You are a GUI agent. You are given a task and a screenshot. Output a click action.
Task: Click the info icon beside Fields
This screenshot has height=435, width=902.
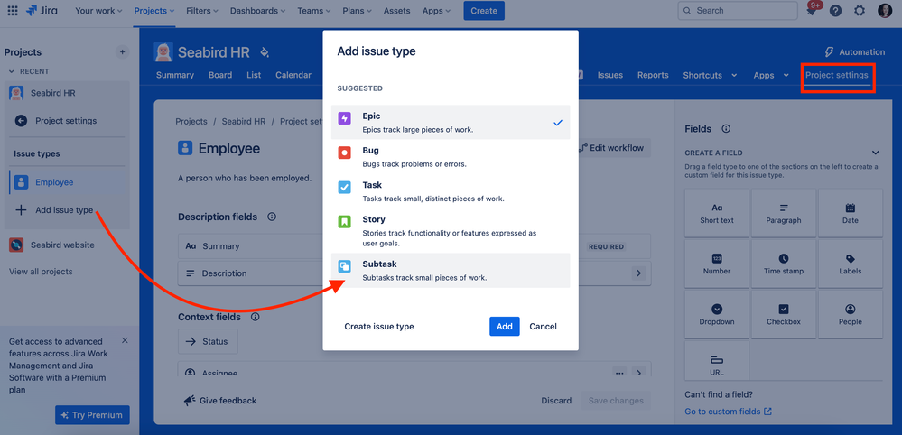726,129
